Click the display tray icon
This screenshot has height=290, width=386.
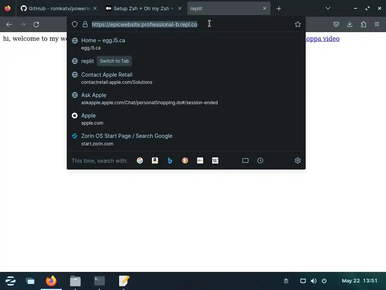tap(303, 281)
